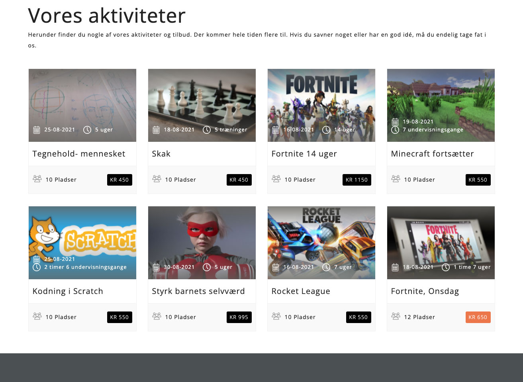The height and width of the screenshot is (382, 523).
Task: Click the calendar icon on Minecraft fortsætter card
Action: (395, 122)
